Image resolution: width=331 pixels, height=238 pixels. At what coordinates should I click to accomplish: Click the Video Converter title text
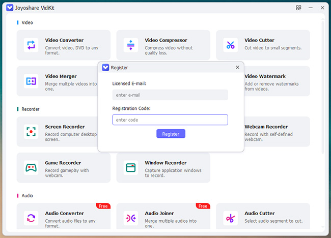[64, 40]
